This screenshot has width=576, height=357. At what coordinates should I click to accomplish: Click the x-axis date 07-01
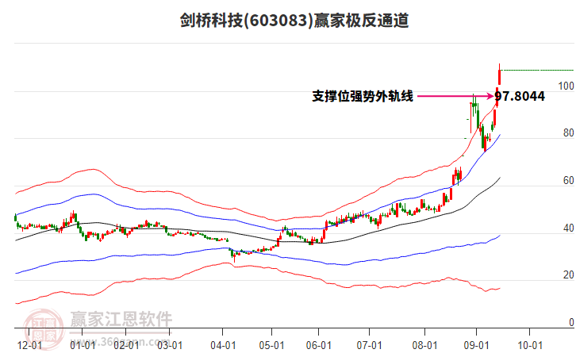click(369, 346)
